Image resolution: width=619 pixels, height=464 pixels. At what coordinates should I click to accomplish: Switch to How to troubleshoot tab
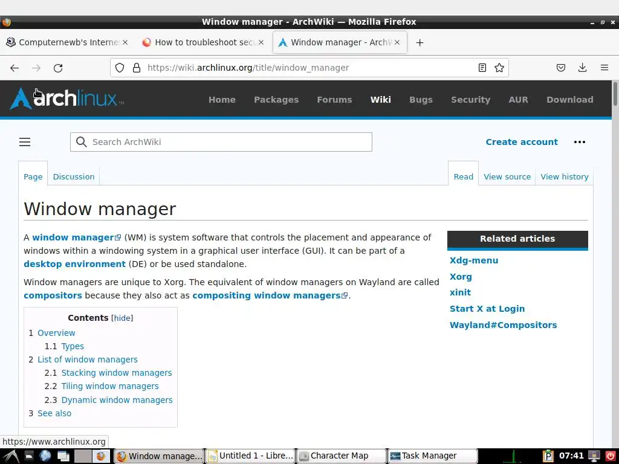pos(203,42)
